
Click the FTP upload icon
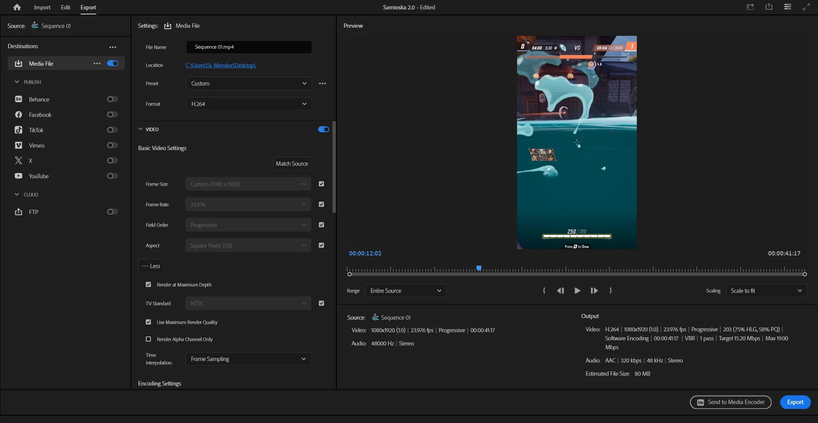coord(18,212)
